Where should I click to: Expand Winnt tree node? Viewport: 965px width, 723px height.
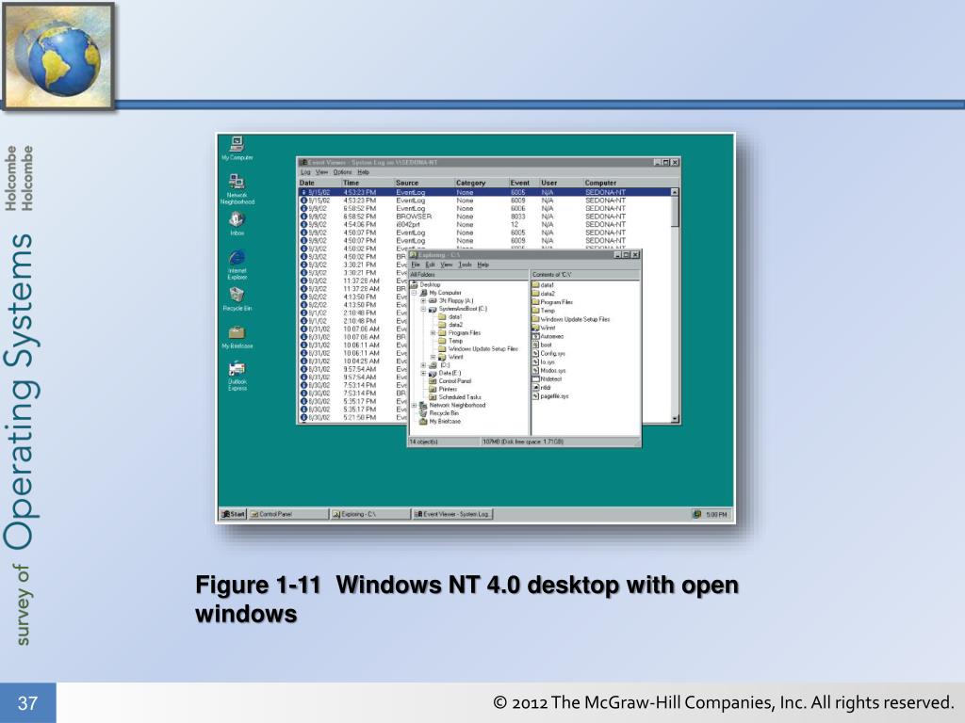click(433, 357)
